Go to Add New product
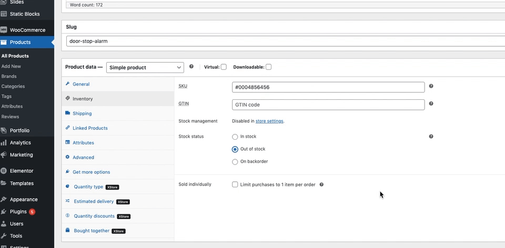Screen dimensions: 505x248 [11, 66]
